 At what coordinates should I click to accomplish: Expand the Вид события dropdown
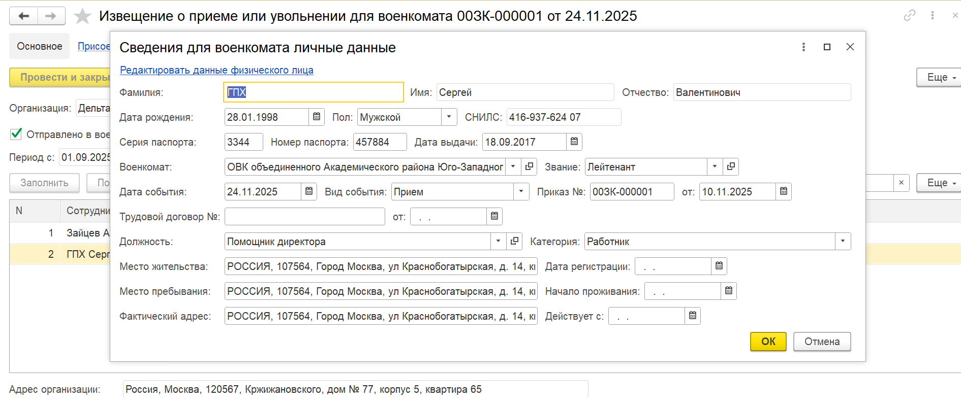[x=521, y=191]
